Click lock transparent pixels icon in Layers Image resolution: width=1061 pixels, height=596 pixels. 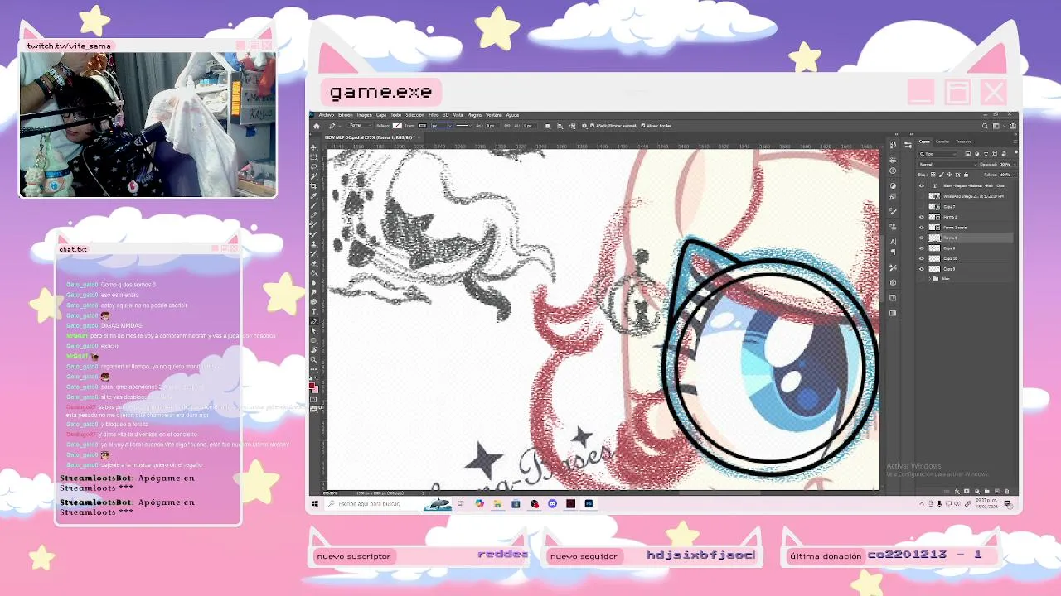[x=933, y=175]
